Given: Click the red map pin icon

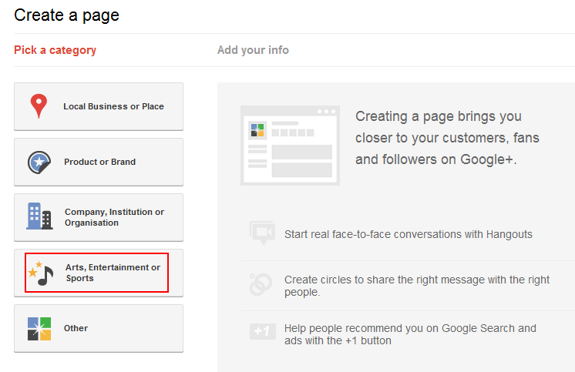Looking at the screenshot, I should click(39, 106).
